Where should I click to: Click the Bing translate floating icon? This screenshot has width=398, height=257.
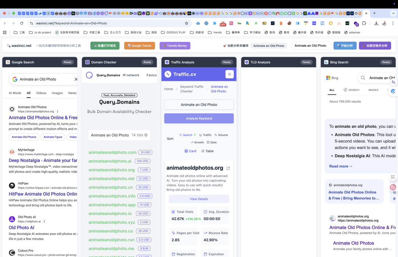[x=393, y=82]
